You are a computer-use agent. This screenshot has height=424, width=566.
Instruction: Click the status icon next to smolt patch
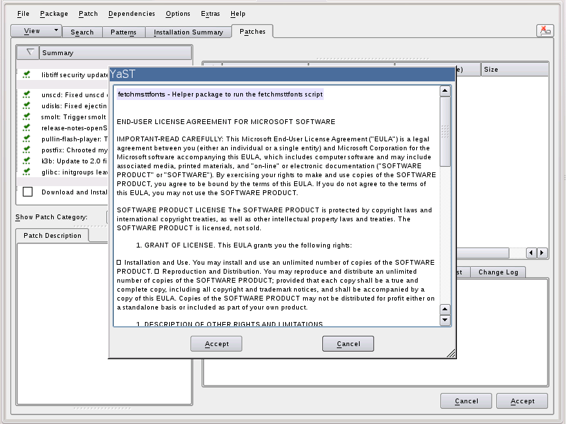coord(26,117)
